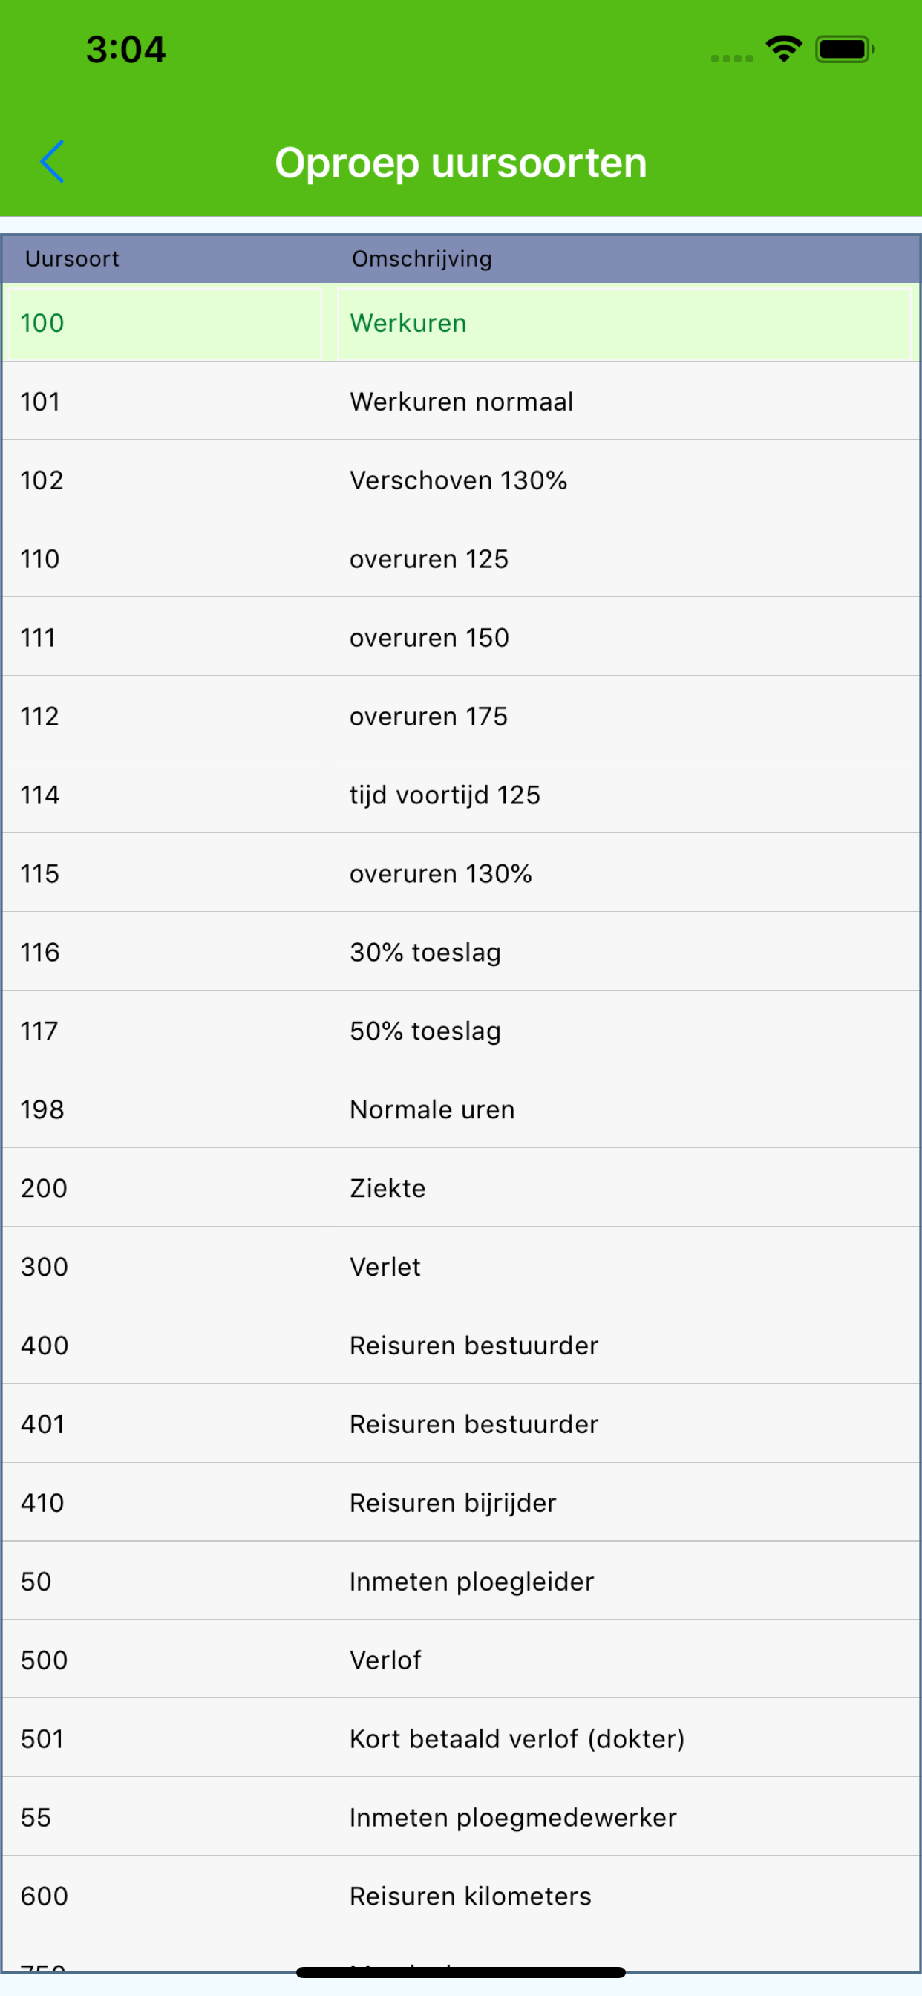Screen dimensions: 922x1996
Task: Pick 30% toeslag hour type
Action: pos(460,952)
